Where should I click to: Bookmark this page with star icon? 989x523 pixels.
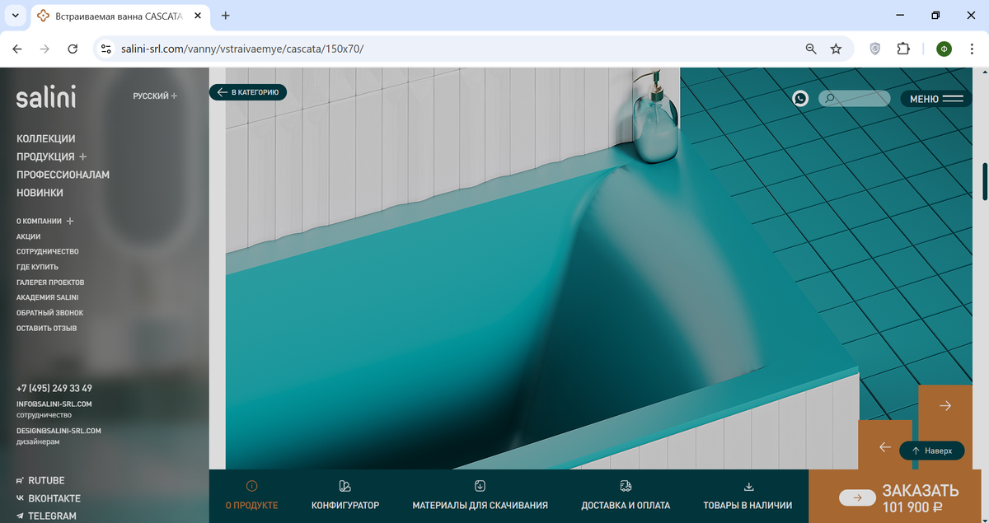pyautogui.click(x=836, y=49)
